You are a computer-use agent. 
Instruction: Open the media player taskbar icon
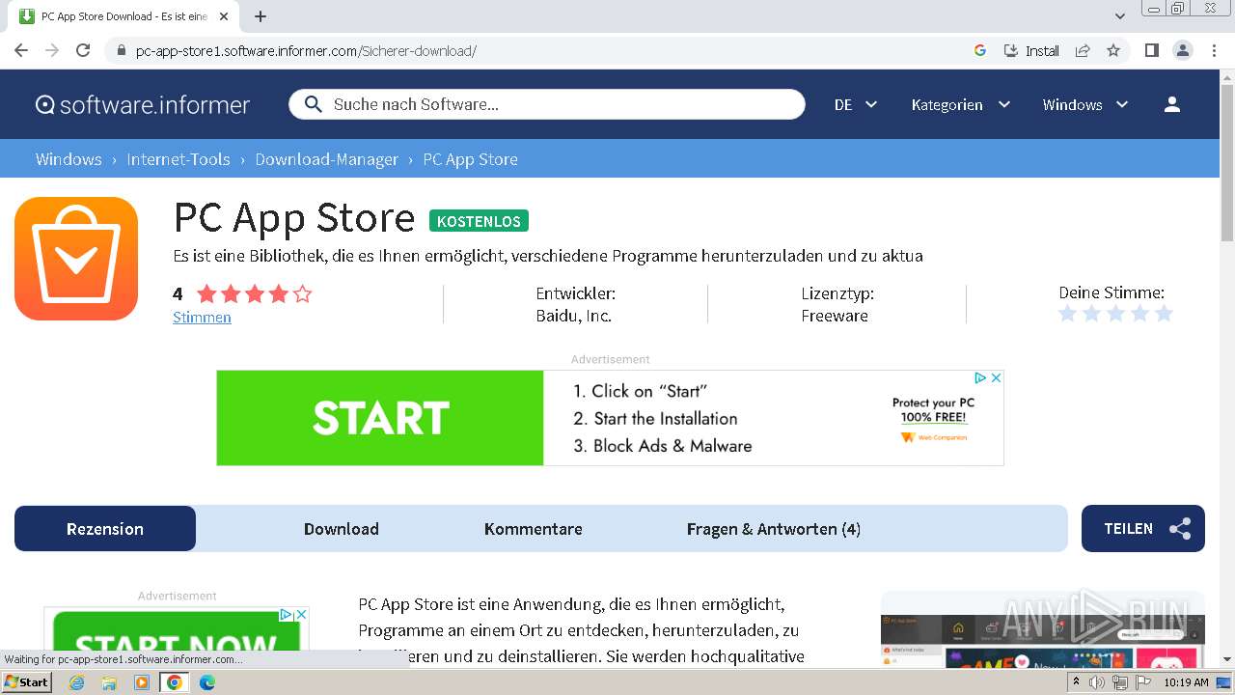click(x=142, y=682)
